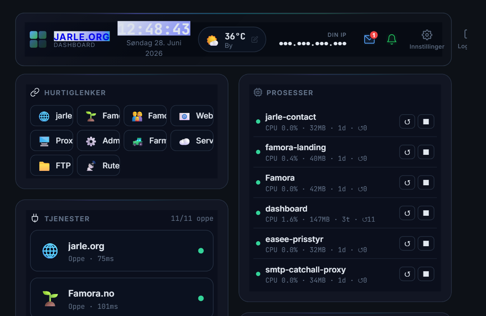Stop the famora-landing process
The image size is (486, 316).
coord(426,152)
